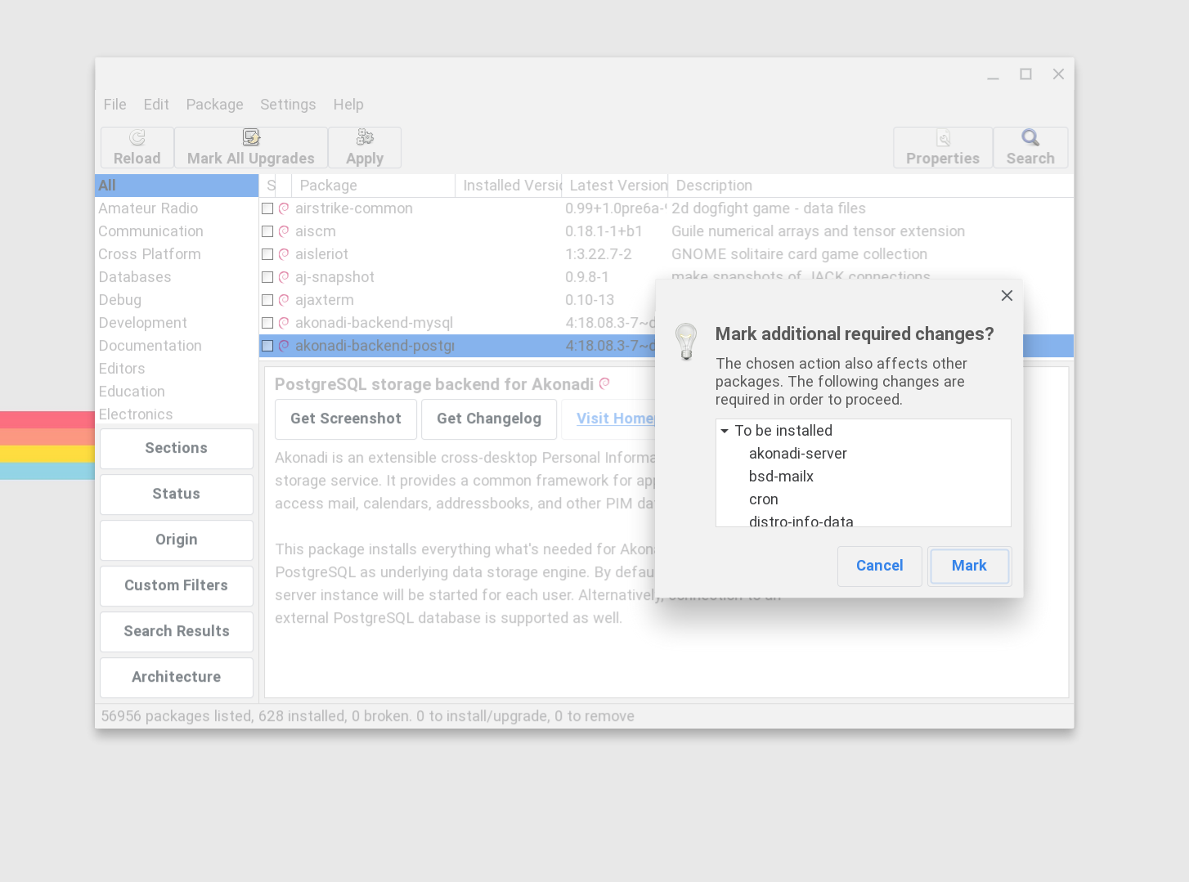The height and width of the screenshot is (882, 1189).
Task: Click the supported spiral icon beside aiscm
Action: click(283, 231)
